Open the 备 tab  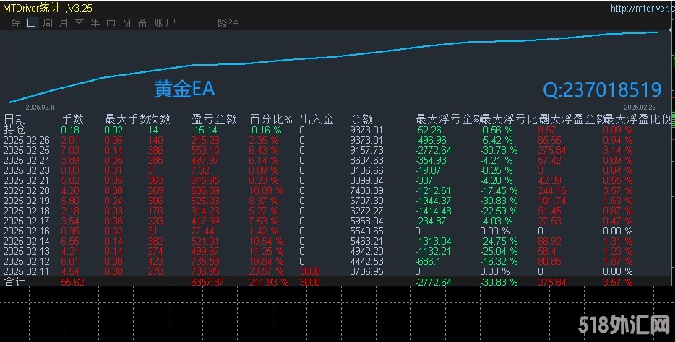[x=142, y=23]
